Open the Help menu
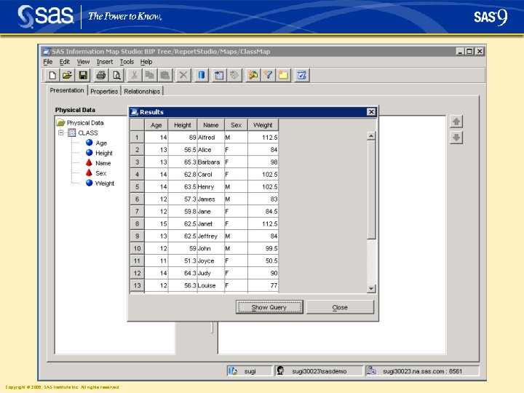 (x=146, y=62)
